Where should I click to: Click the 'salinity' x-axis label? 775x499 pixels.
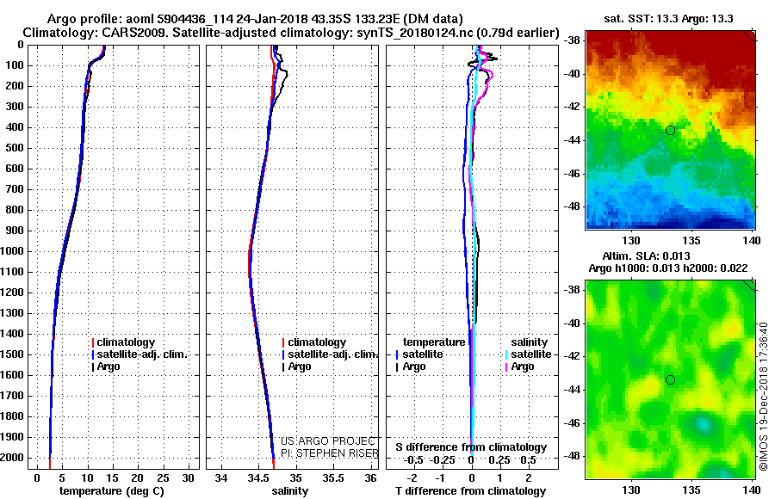point(289,491)
